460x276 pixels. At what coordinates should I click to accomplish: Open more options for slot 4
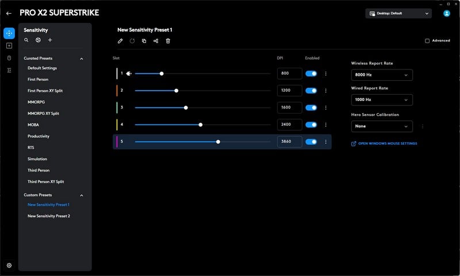325,125
